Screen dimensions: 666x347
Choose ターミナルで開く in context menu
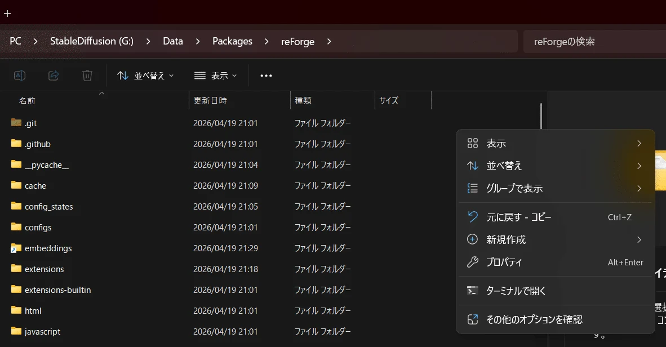555,291
